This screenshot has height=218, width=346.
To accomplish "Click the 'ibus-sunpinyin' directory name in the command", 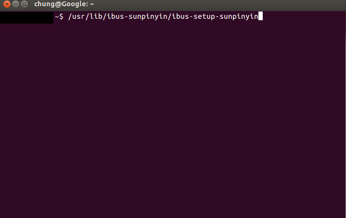I will point(137,16).
